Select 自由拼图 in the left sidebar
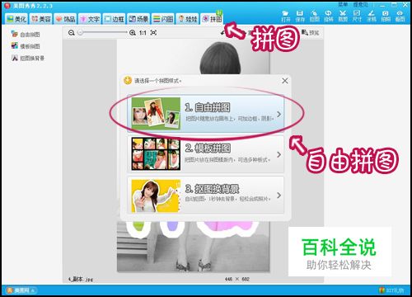Image resolution: width=412 pixels, height=297 pixels. pyautogui.click(x=26, y=34)
